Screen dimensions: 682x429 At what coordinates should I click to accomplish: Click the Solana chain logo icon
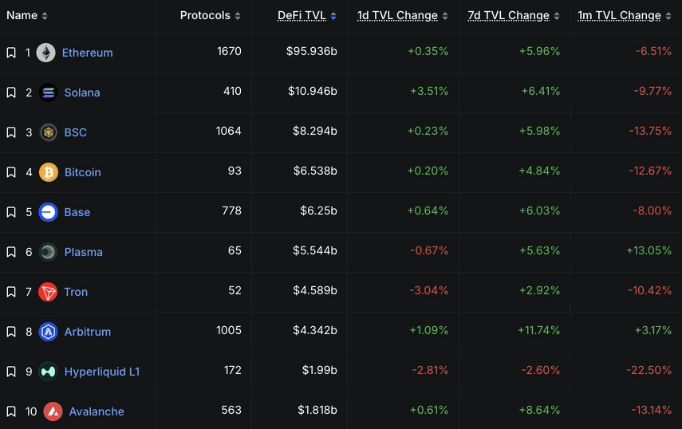pos(48,92)
